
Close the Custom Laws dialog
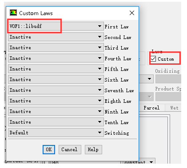coord(132,13)
